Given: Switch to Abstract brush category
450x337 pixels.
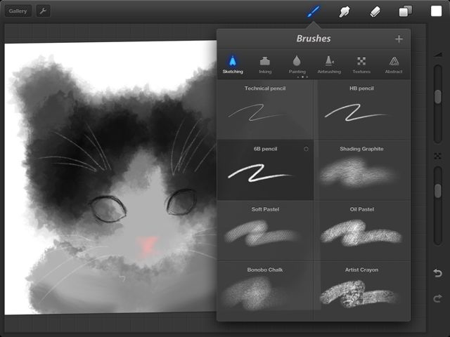Looking at the screenshot, I should click(x=394, y=65).
